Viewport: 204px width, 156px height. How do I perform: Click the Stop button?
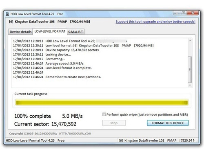click(114, 123)
